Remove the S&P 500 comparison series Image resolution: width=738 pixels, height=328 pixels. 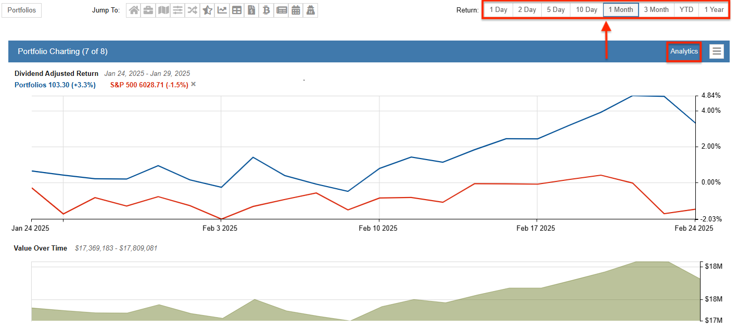point(194,84)
